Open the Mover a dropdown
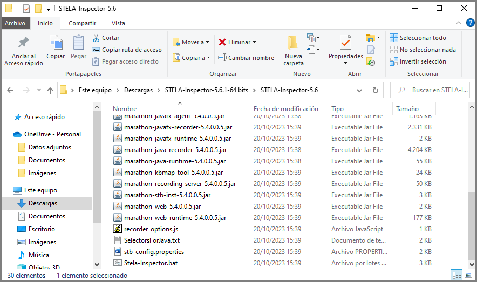 [x=190, y=42]
